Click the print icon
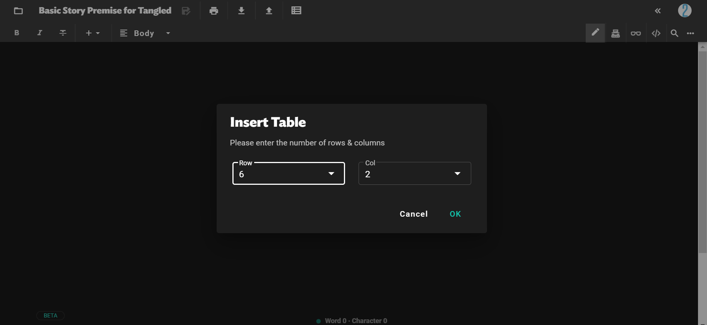This screenshot has height=325, width=707. (214, 11)
